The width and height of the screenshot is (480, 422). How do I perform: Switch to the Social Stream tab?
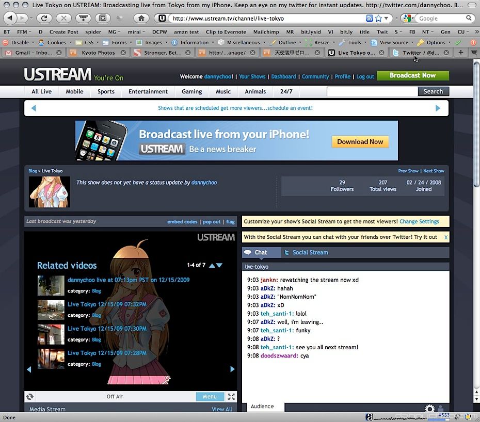click(x=310, y=253)
